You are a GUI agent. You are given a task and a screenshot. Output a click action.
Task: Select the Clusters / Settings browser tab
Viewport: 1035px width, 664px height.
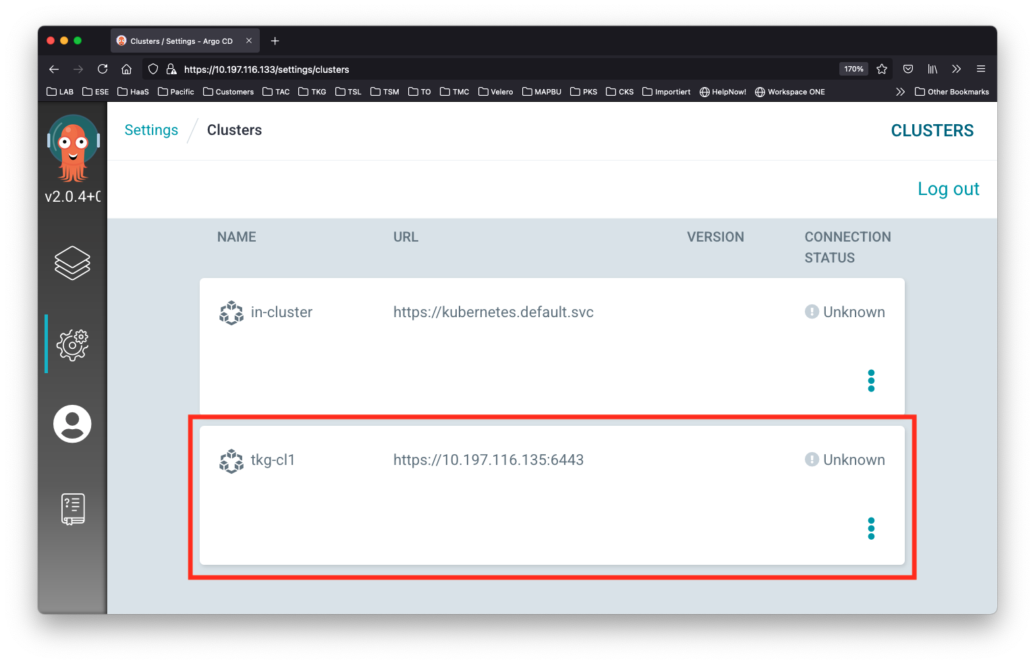pyautogui.click(x=179, y=40)
